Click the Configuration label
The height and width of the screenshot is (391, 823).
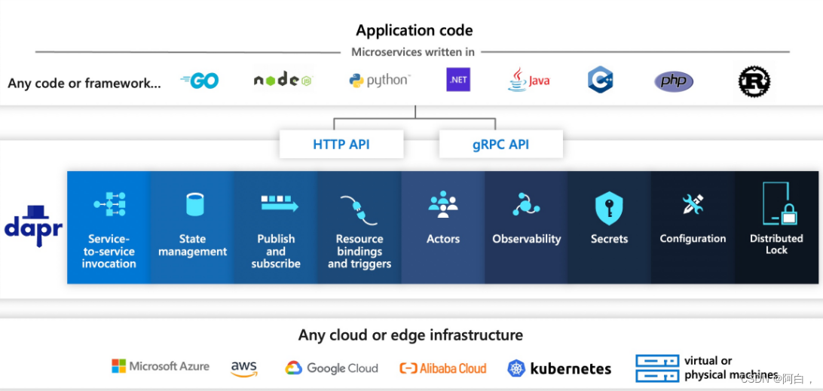(x=693, y=239)
